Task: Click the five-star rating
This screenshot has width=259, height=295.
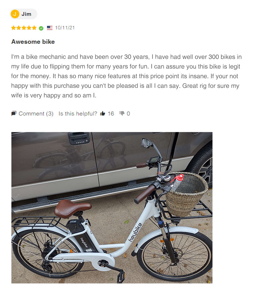Action: pos(24,28)
